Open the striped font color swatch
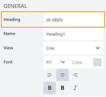This screenshot has height=97, width=106. click(97, 62)
